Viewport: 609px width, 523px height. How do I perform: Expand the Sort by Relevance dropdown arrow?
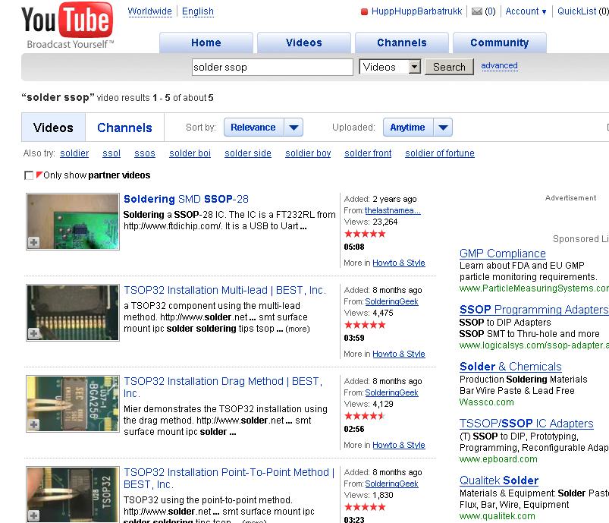[x=294, y=128]
